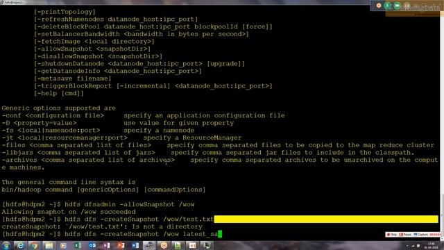Click the orange hexagon icon in top overlay
Viewport: 444px width, 250px height.
[379, 6]
